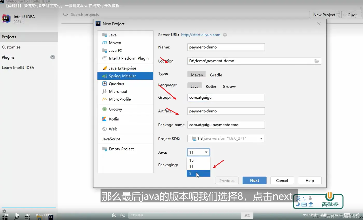363x220 pixels.
Task: Focus the Name input field
Action: click(226, 47)
